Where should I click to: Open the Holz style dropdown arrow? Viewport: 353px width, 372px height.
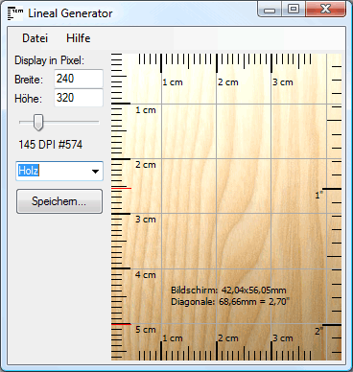(95, 172)
